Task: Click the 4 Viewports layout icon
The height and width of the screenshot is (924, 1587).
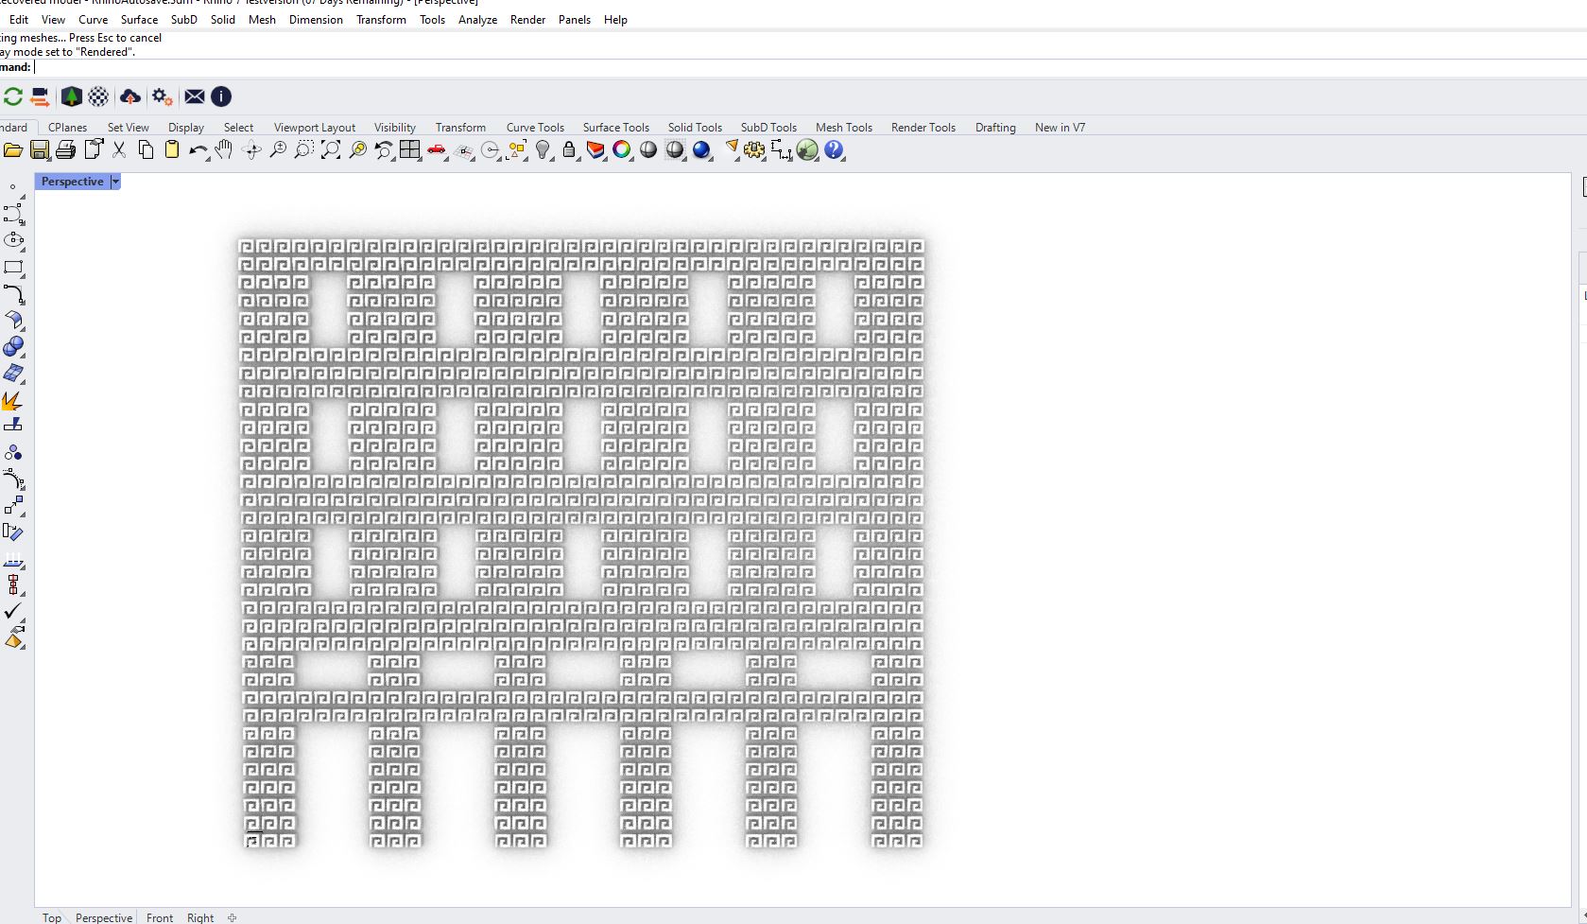Action: click(410, 150)
